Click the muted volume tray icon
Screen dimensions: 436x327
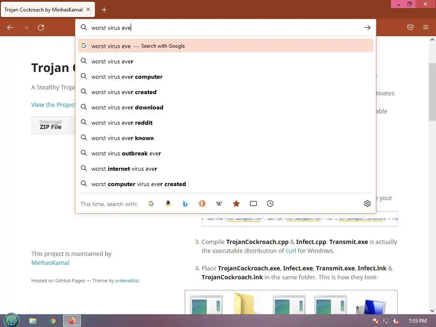click(396, 321)
